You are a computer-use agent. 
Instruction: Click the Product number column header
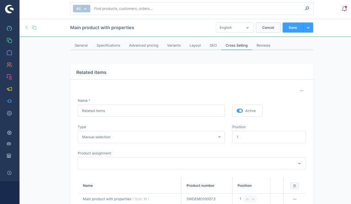click(200, 185)
